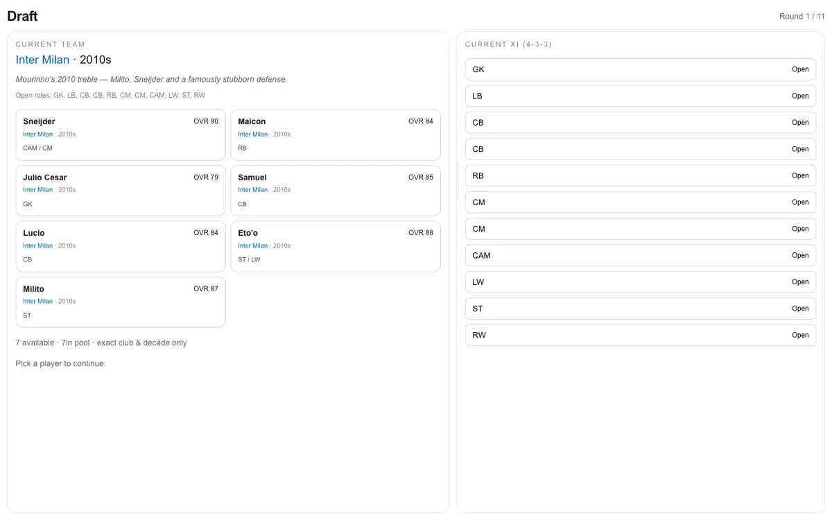832x520 pixels.
Task: Click the OVR 79 rating on Julio Cesar
Action: 206,177
